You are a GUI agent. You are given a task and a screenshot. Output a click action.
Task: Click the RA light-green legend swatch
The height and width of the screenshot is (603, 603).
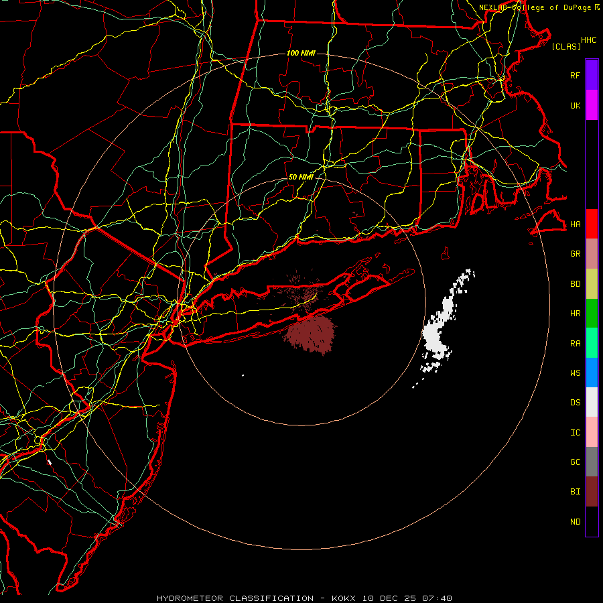(x=592, y=343)
